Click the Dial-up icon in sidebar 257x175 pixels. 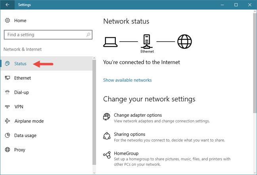tap(7, 92)
